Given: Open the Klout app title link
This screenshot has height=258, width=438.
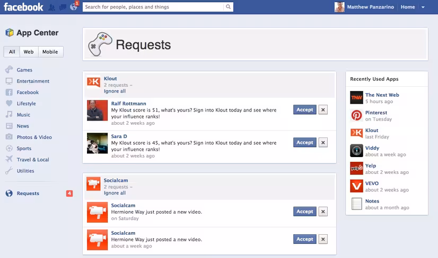Looking at the screenshot, I should pos(110,79).
